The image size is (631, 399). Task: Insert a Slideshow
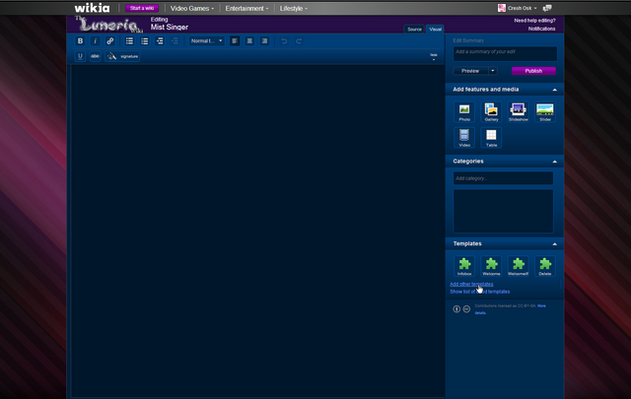click(x=518, y=111)
